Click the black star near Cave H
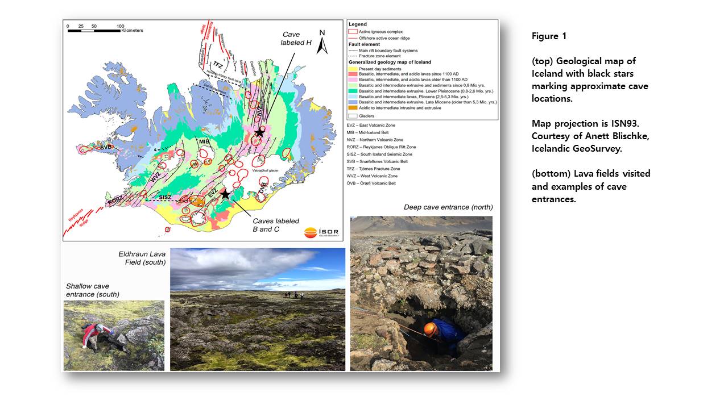The height and width of the screenshot is (409, 728). coord(259,132)
